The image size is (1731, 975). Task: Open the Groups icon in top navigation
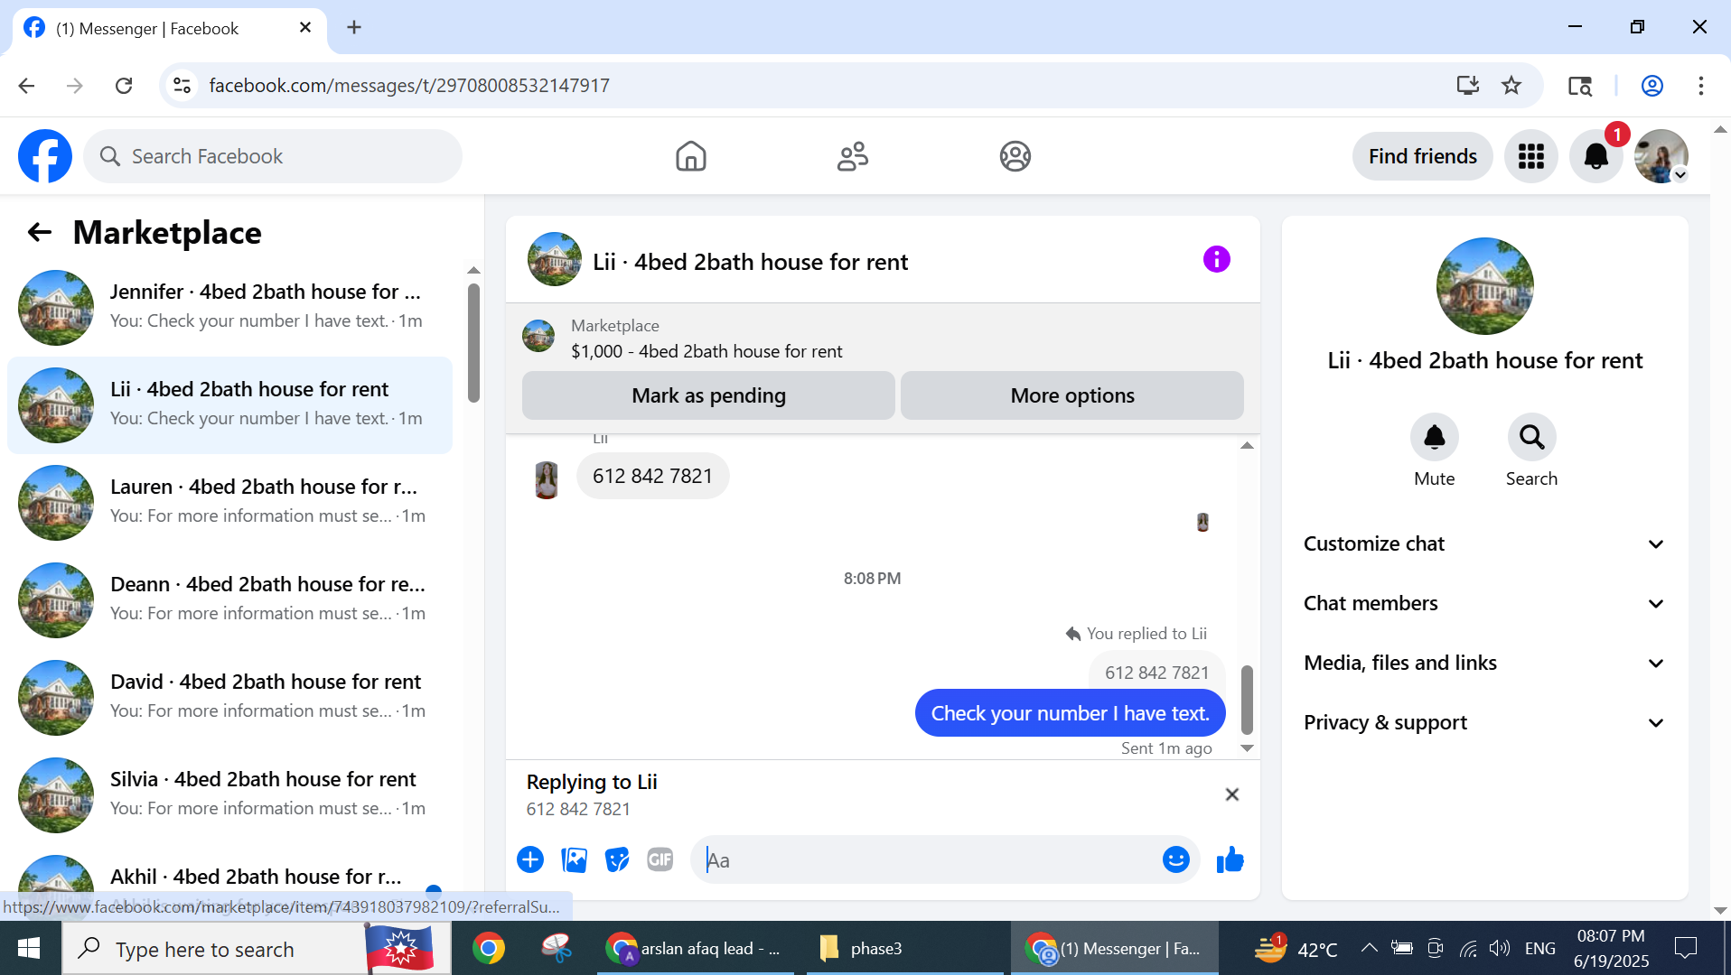(x=1015, y=156)
